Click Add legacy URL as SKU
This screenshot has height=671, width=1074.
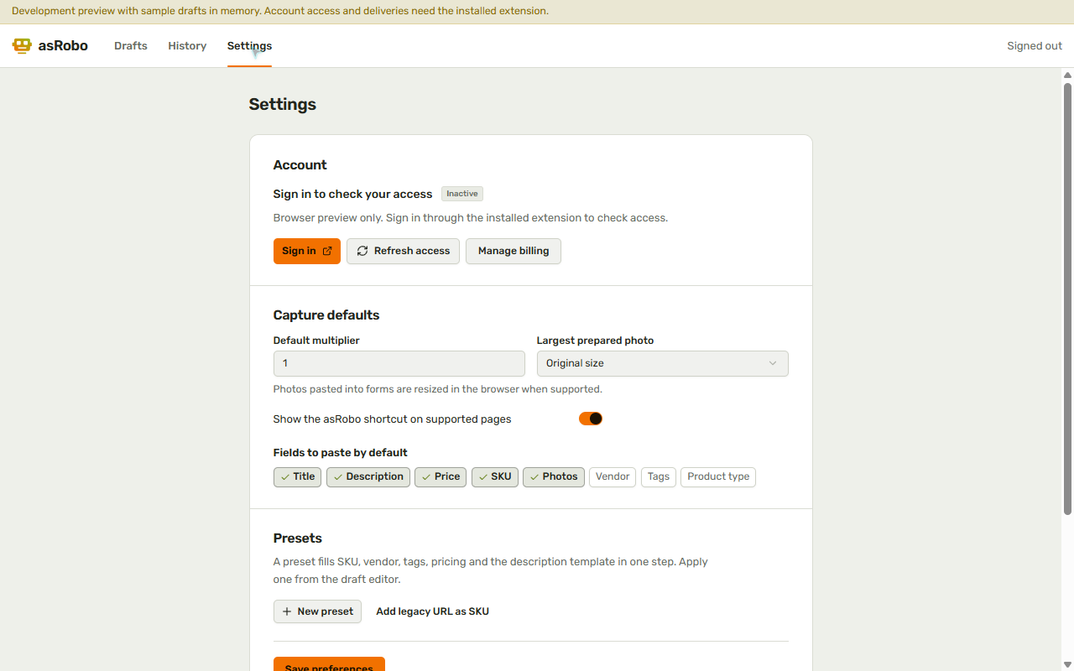coord(433,611)
